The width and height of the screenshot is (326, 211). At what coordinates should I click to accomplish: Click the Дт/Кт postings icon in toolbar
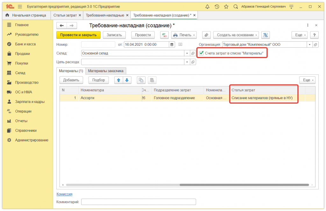tap(164, 35)
